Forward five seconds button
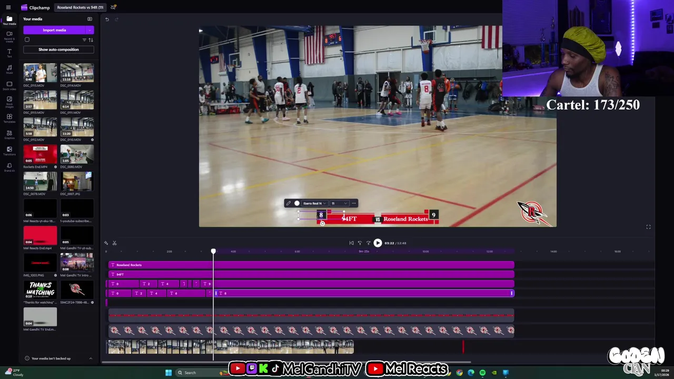This screenshot has height=379, width=674. tap(368, 243)
